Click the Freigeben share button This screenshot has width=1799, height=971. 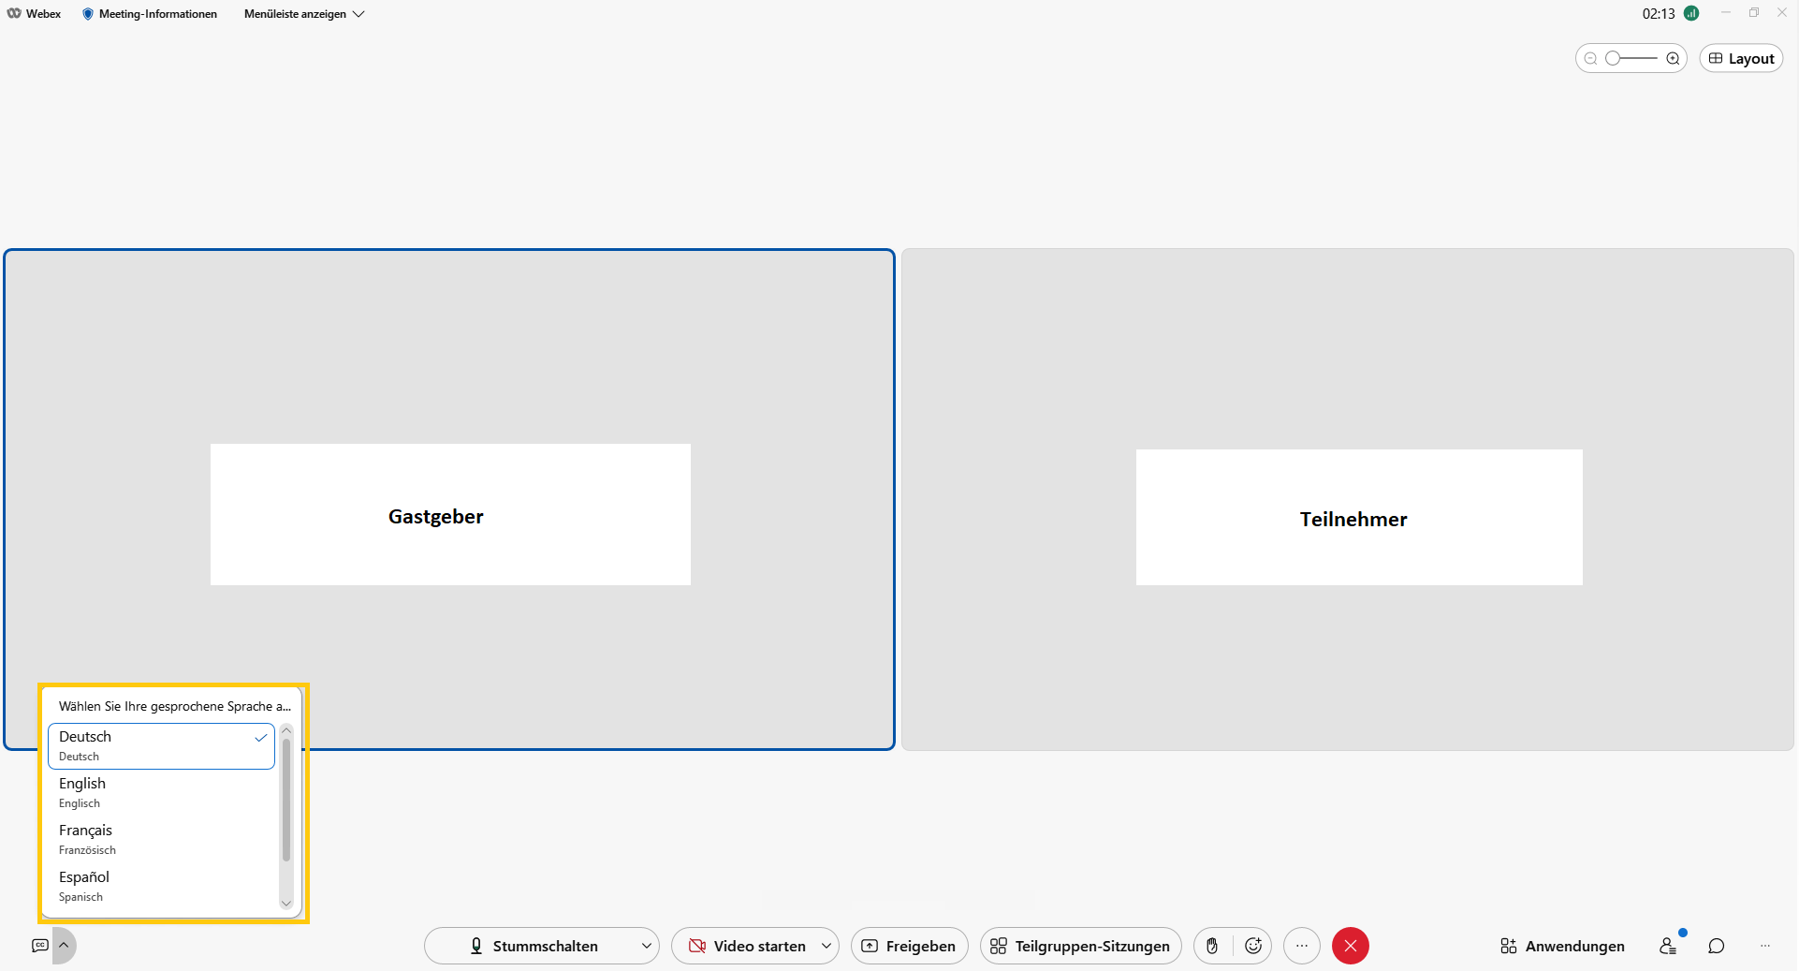coord(909,946)
